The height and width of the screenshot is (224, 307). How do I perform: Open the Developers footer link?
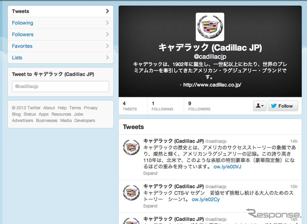click(84, 120)
